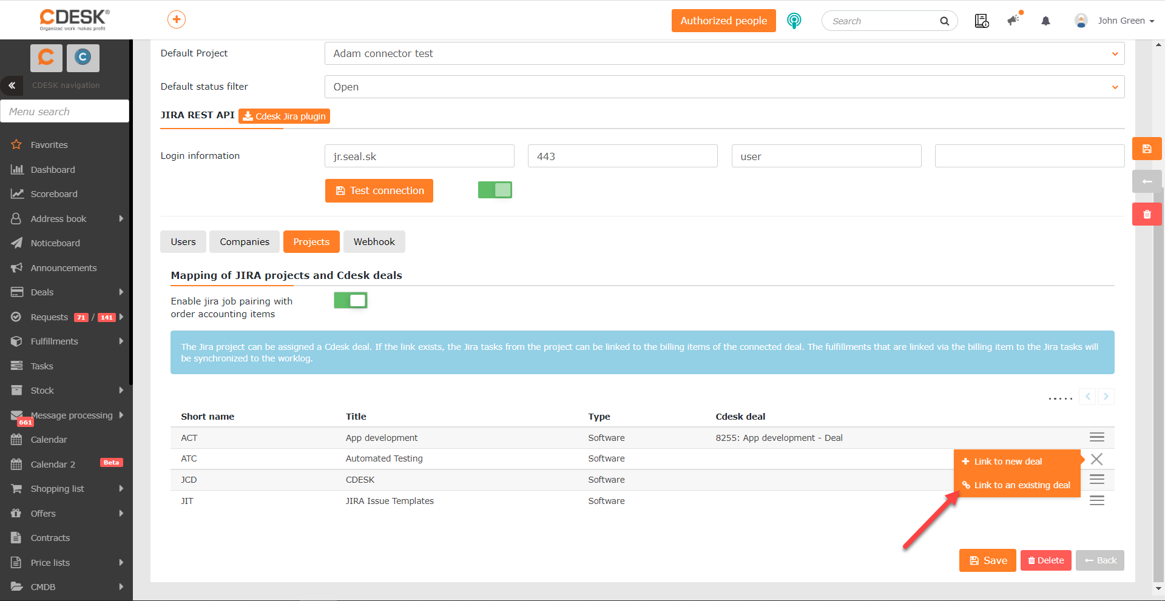Open the Default Project dropdown
Screen dimensions: 1165x601
pyautogui.click(x=724, y=53)
